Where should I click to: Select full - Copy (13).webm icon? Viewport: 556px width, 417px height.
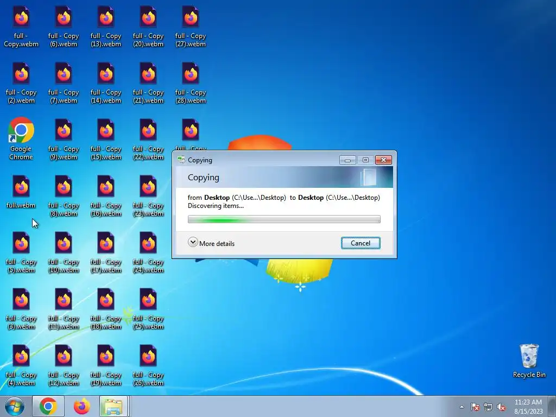(x=106, y=27)
